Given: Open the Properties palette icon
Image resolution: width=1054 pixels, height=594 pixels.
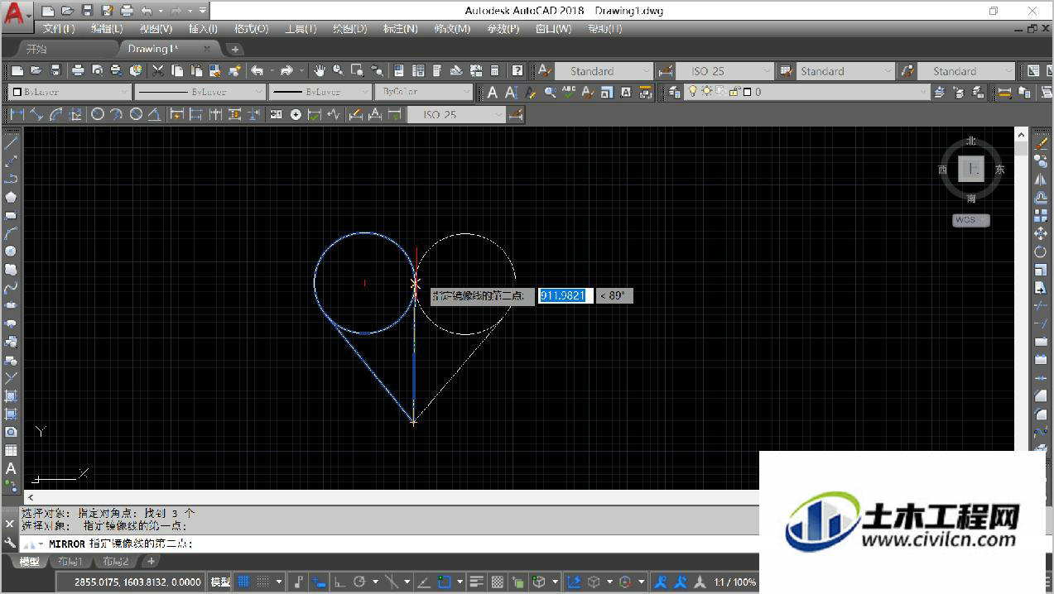Looking at the screenshot, I should coord(399,71).
